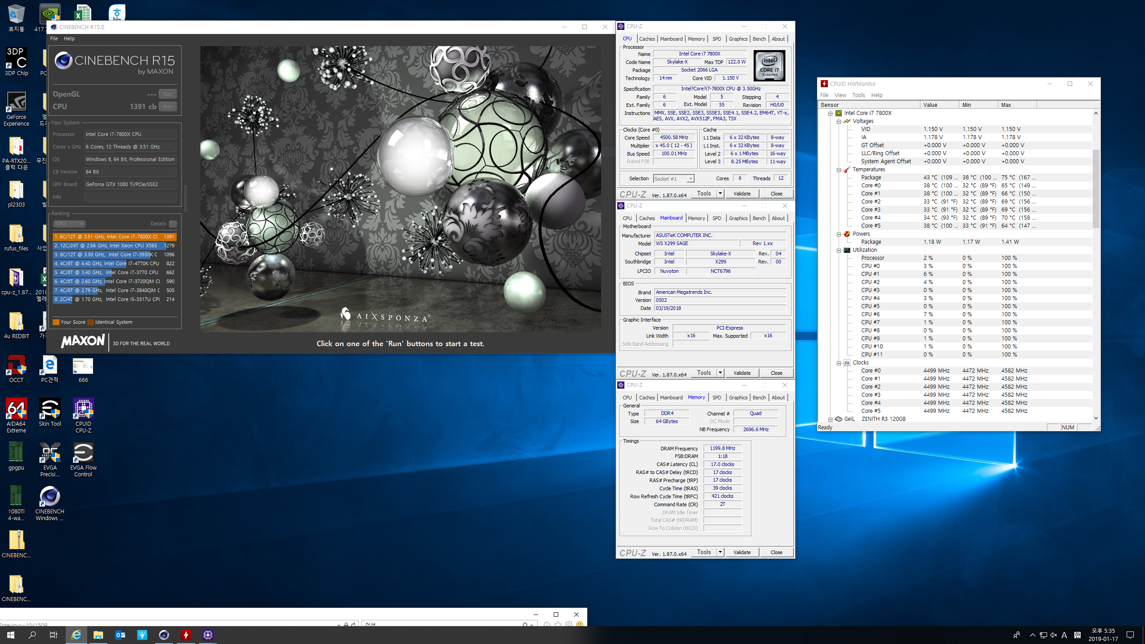Screen dimensions: 1145x644
Task: Click Close button in Mainboard CPU-Z window
Action: pyautogui.click(x=776, y=373)
